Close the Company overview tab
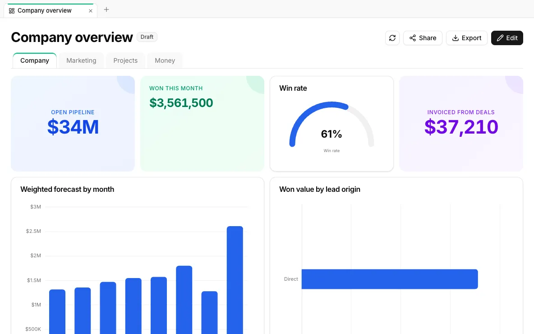The image size is (534, 334). point(91,11)
